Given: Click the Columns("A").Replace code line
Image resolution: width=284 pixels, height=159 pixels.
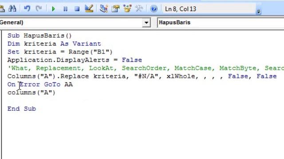Looking at the screenshot, I should click(142, 76).
